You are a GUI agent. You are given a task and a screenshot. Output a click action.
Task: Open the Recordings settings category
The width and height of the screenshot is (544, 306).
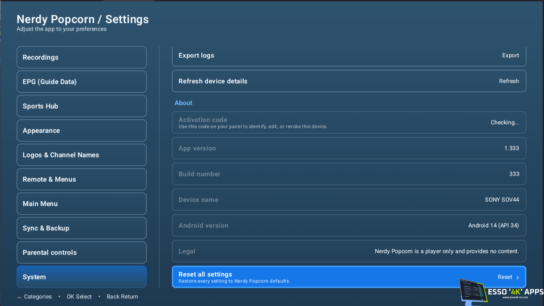[82, 57]
